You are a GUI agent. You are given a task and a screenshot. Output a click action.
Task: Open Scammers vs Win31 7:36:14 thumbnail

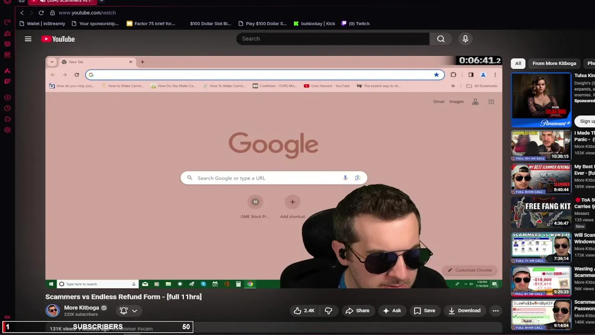(x=541, y=248)
